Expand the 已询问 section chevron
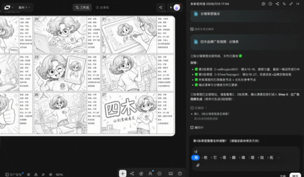Image resolution: width=304 pixels, height=177 pixels. click(206, 108)
